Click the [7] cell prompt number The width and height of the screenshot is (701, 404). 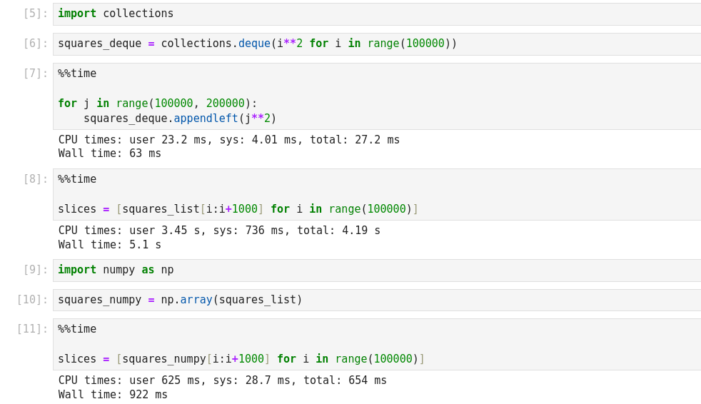(x=35, y=74)
